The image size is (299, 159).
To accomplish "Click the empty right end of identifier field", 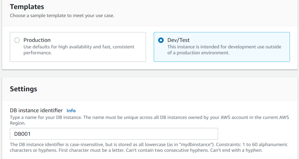I will 204,134.
